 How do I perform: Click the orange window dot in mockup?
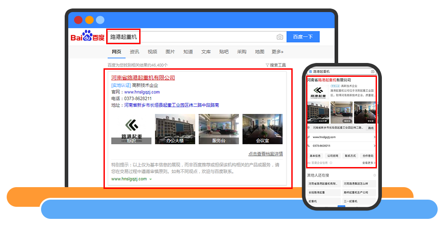(x=89, y=20)
